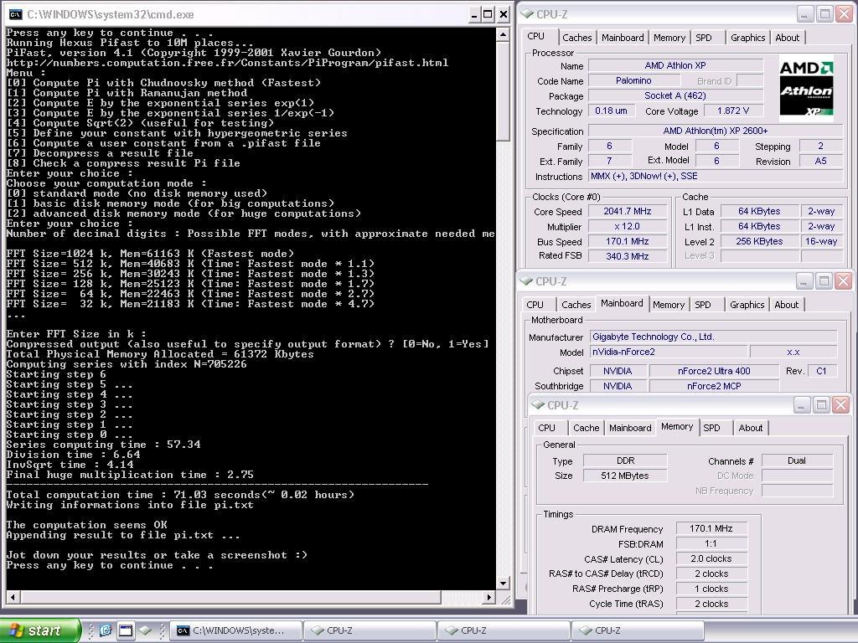Click the Level 2 256 KBytes cache value
Image resolution: width=858 pixels, height=643 pixels.
point(759,241)
